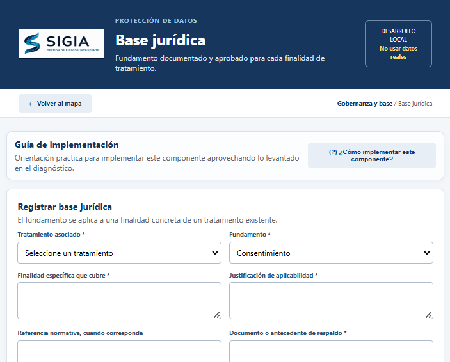Click the No usar datos reales warning text
The image size is (450, 362).
point(398,52)
